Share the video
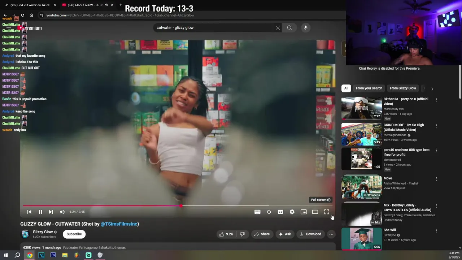The image size is (462, 260). tap(262, 234)
